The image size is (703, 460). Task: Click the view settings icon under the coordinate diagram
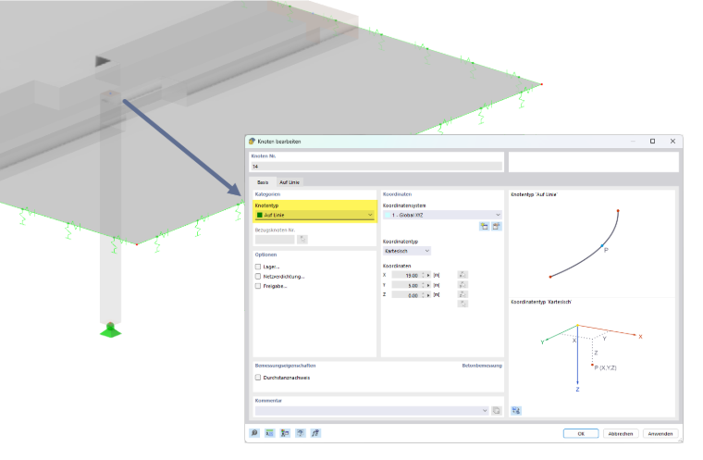pos(516,411)
